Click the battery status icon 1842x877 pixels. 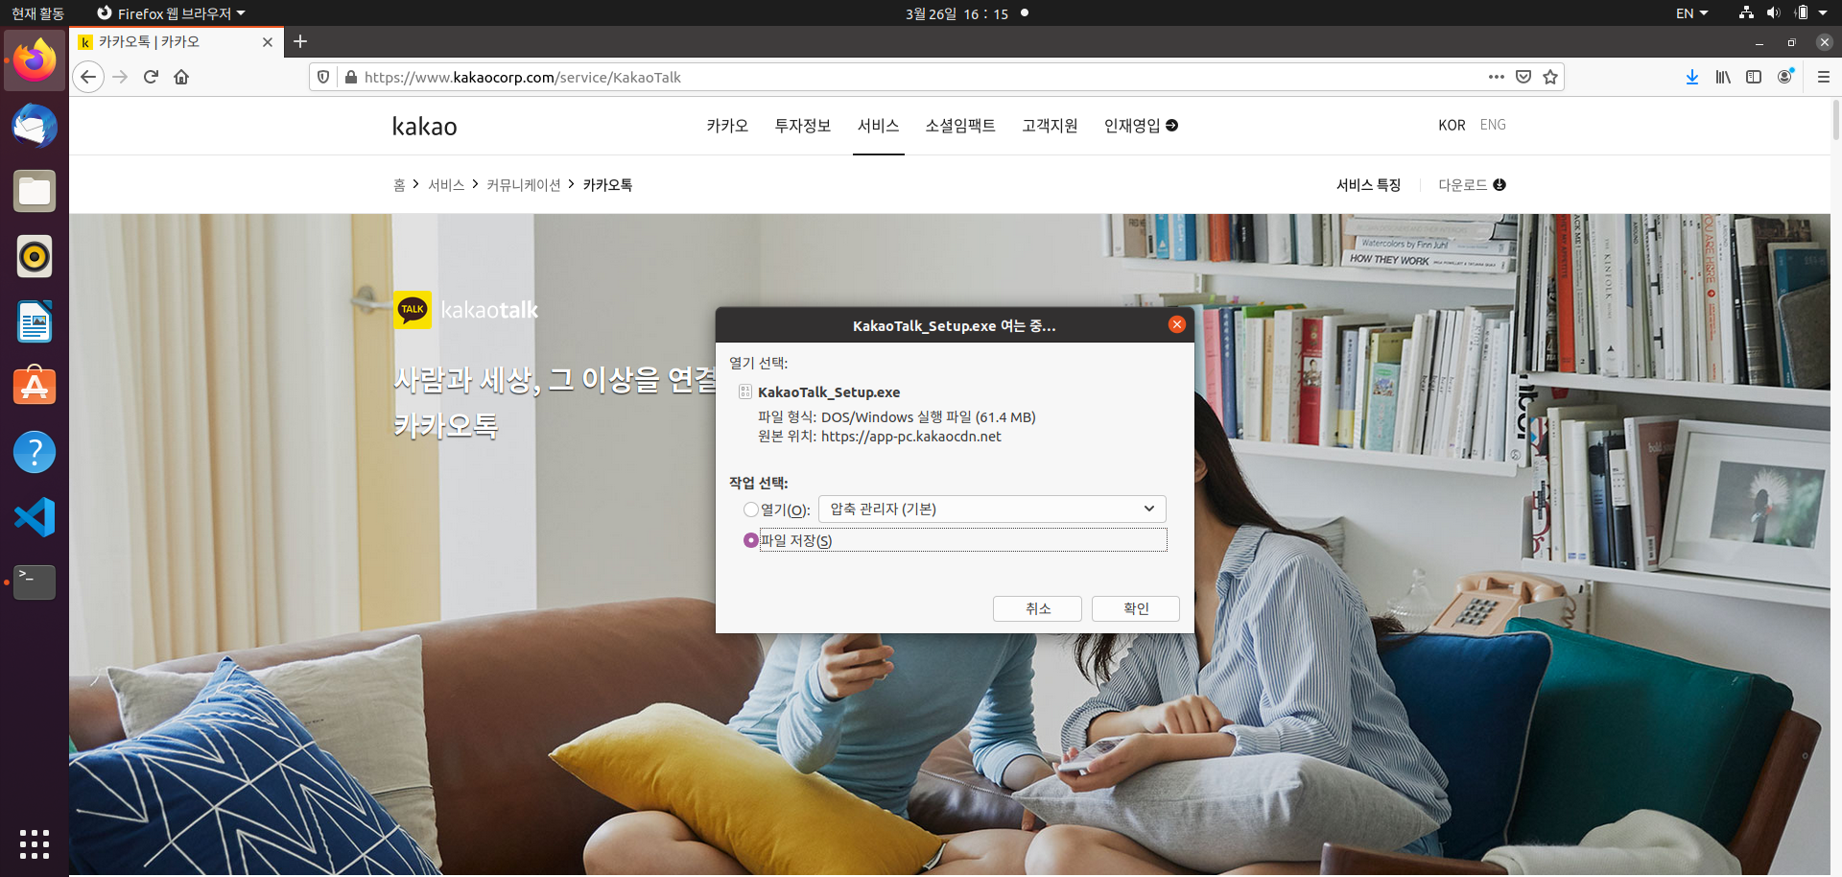tap(1801, 13)
